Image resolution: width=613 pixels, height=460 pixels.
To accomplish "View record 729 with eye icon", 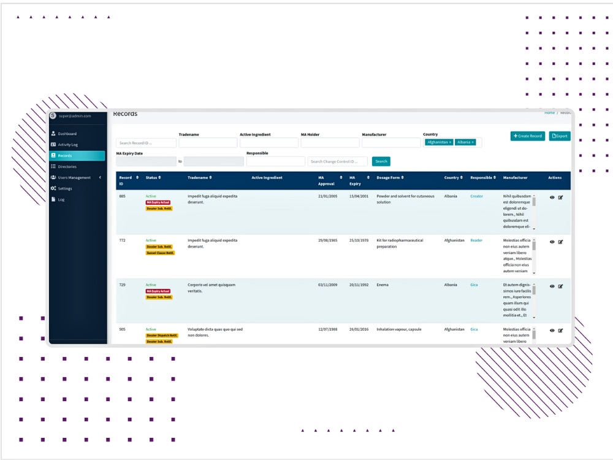I will point(552,286).
